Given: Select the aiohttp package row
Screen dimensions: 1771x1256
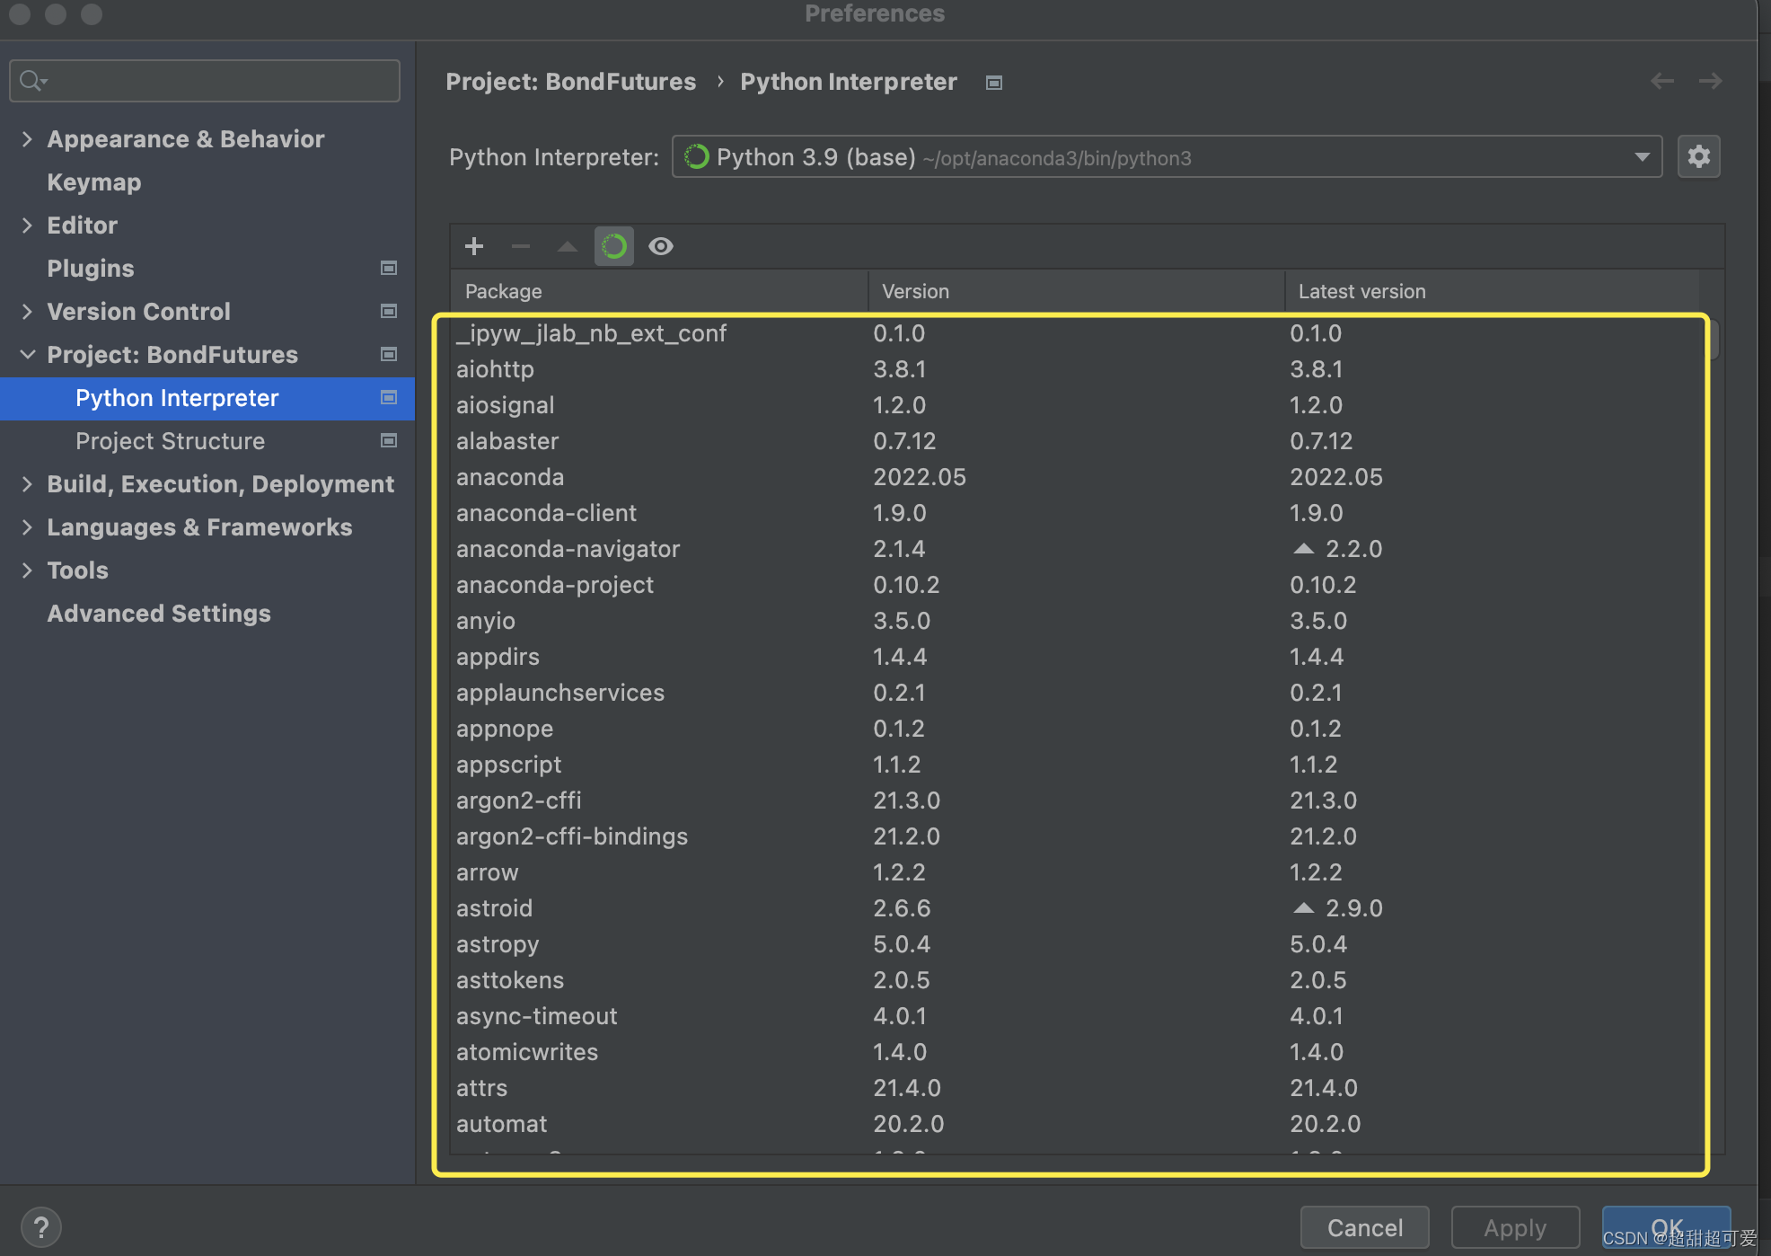Looking at the screenshot, I should 1074,369.
